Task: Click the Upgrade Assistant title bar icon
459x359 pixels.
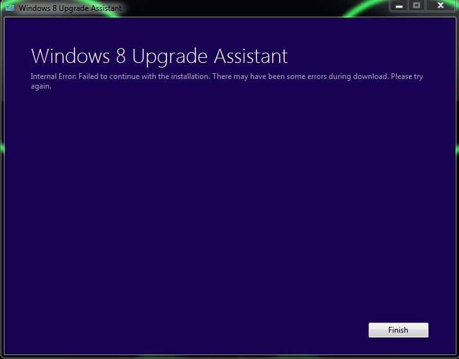Action: [10, 7]
